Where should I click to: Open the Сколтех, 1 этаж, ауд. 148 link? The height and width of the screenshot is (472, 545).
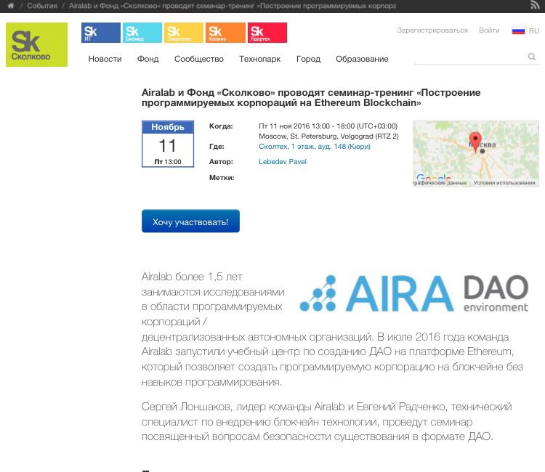tap(315, 147)
